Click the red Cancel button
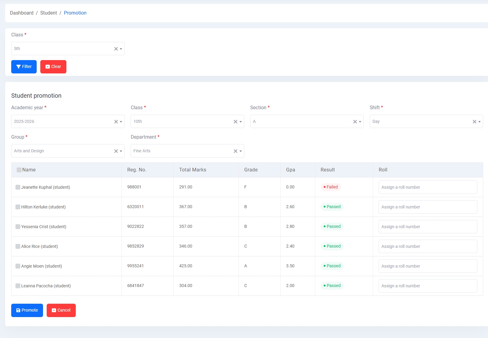488x338 pixels. pos(61,310)
